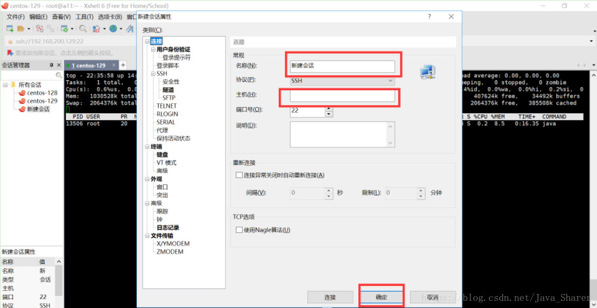This screenshot has height=308, width=597.
Task: Open dropdown arrow beside Open folder icon
Action: (x=28, y=29)
